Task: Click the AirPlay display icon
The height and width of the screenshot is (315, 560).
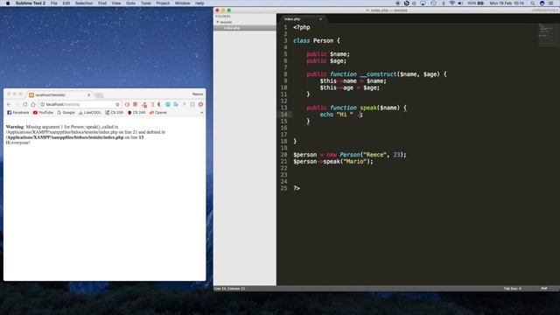Action: coord(423,3)
